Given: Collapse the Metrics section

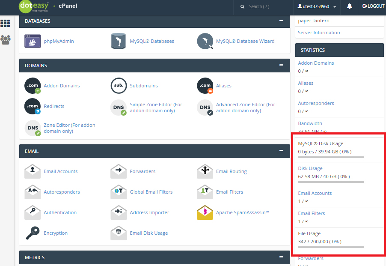Looking at the screenshot, I should (x=281, y=257).
